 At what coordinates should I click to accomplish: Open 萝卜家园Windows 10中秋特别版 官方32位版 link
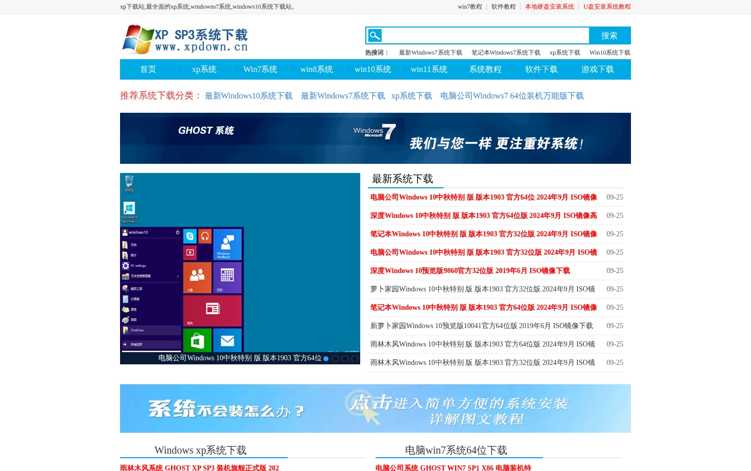coord(483,289)
